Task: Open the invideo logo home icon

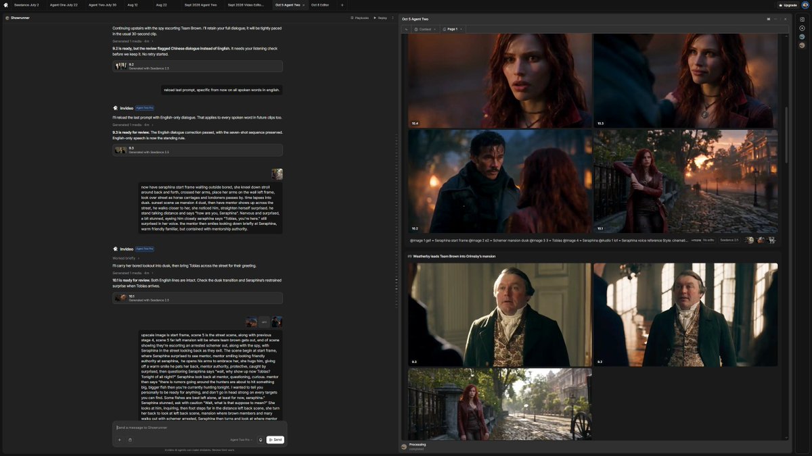Action: click(x=5, y=5)
